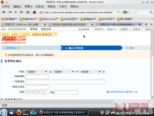This screenshot has width=154, height=116.
Task: Open the navigation history dropdown arrow
Action: pyautogui.click(x=16, y=12)
